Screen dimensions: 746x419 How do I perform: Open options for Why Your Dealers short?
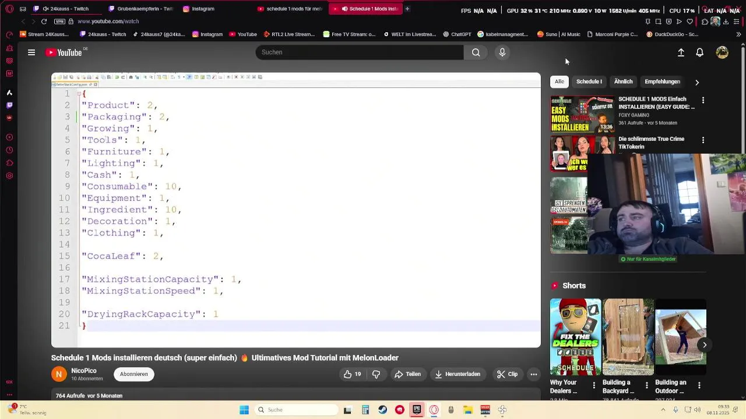594,385
